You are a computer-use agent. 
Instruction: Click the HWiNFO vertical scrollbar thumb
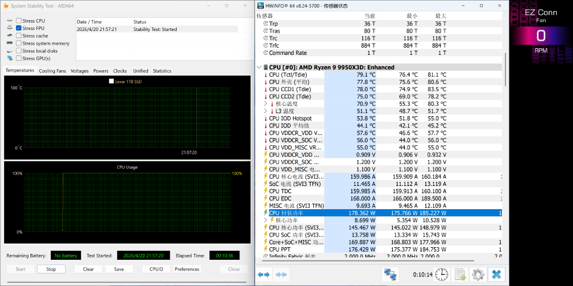tap(506, 69)
